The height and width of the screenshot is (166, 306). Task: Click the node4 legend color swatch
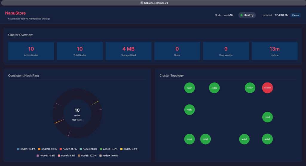point(101,149)
